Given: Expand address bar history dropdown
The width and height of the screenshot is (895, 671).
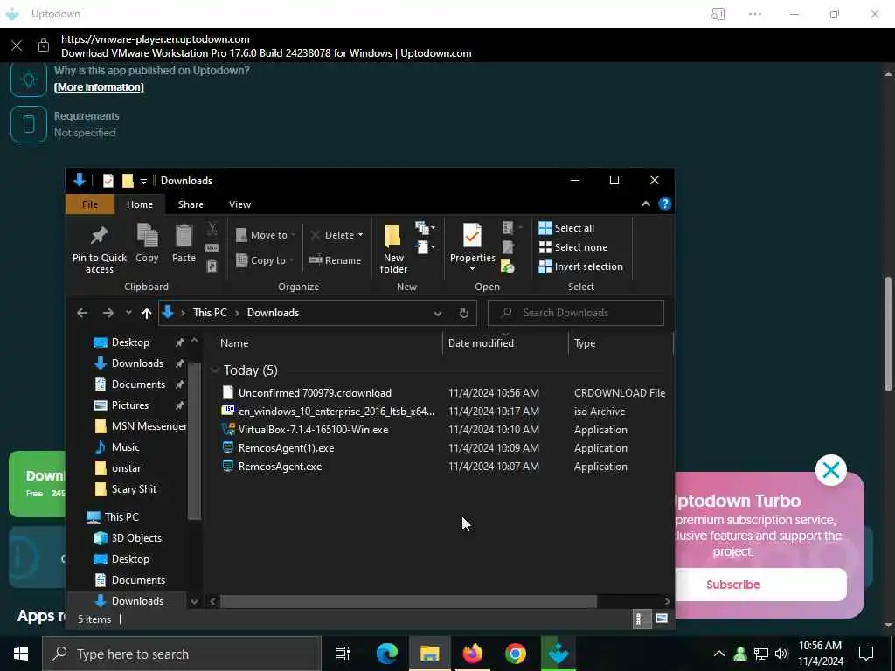Looking at the screenshot, I should (437, 314).
